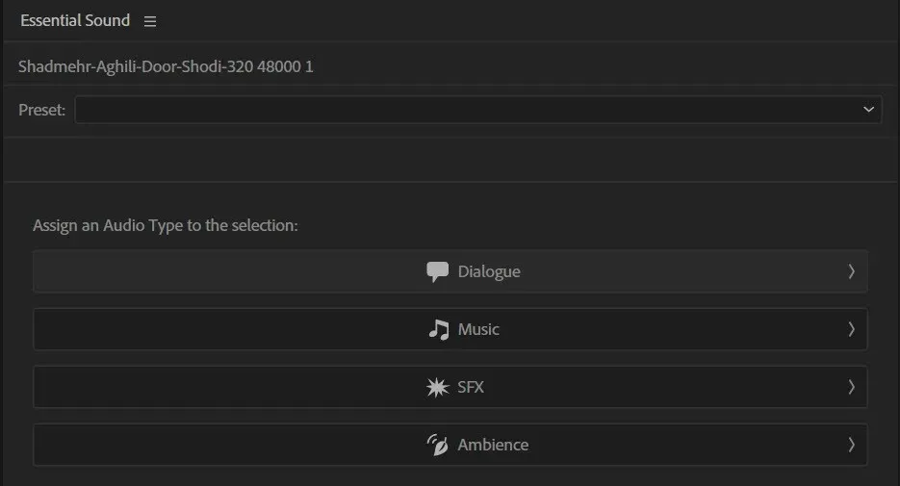Assign the Dialogue audio type label
This screenshot has height=486, width=900.
click(489, 271)
